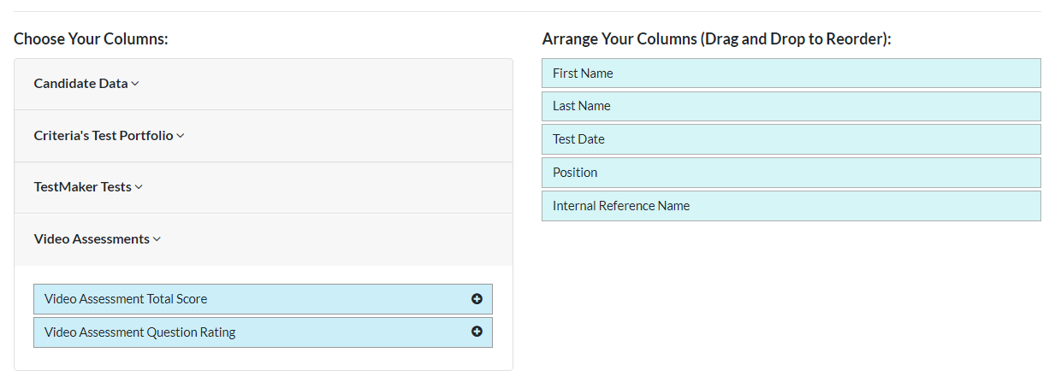Click the chevron arrow beside Candidate Data

tap(135, 84)
